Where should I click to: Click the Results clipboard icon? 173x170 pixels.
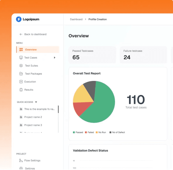pyautogui.click(x=21, y=90)
